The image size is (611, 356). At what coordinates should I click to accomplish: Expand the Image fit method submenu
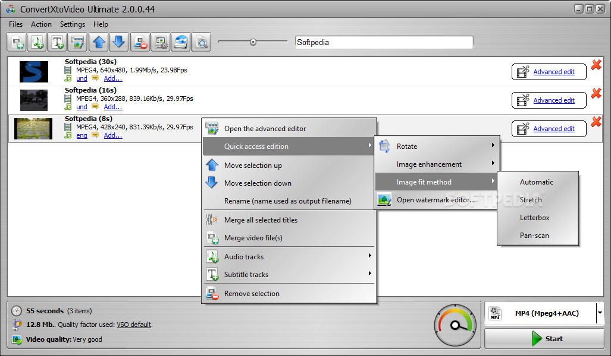click(493, 181)
